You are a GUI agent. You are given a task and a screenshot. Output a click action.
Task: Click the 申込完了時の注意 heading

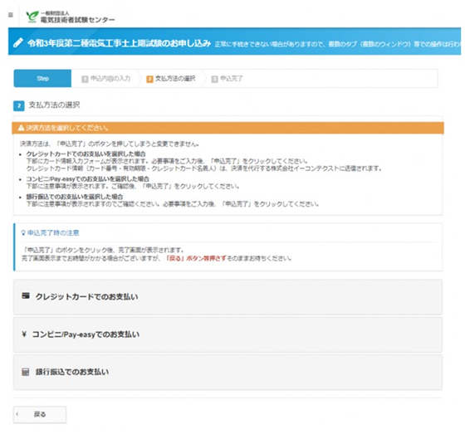point(53,233)
